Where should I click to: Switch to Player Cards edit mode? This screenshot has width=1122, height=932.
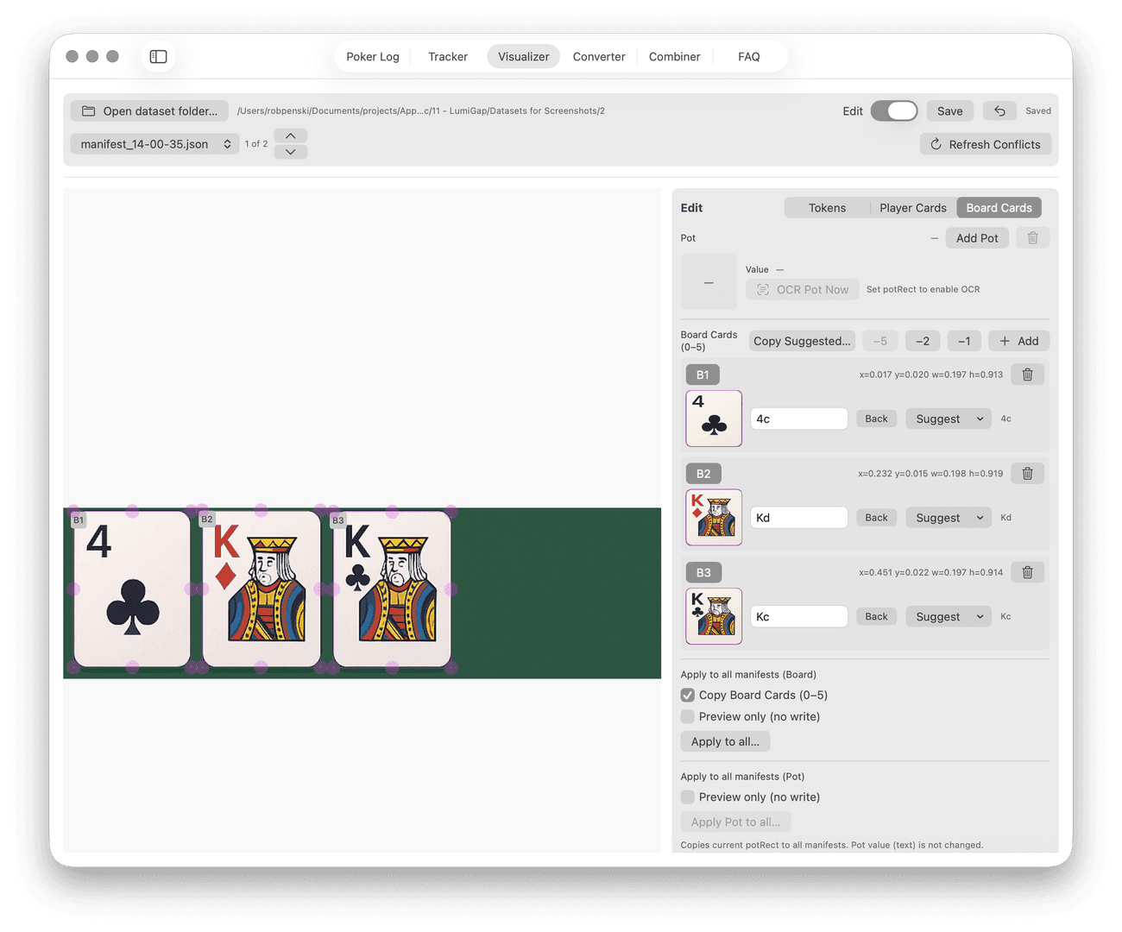[x=913, y=208]
